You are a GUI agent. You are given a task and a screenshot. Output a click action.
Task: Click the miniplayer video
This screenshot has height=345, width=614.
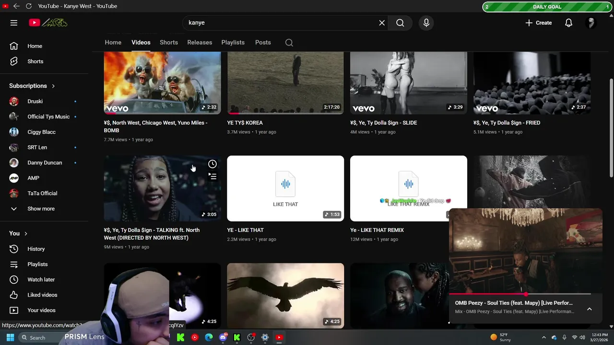525,251
